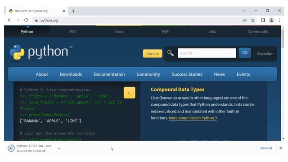288x162 pixels.
Task: Reload the python.org page
Action: tap(26, 20)
